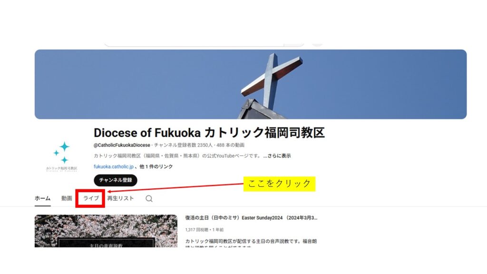Click the 488 本の動画 video count
Image resolution: width=487 pixels, height=274 pixels.
(x=231, y=145)
